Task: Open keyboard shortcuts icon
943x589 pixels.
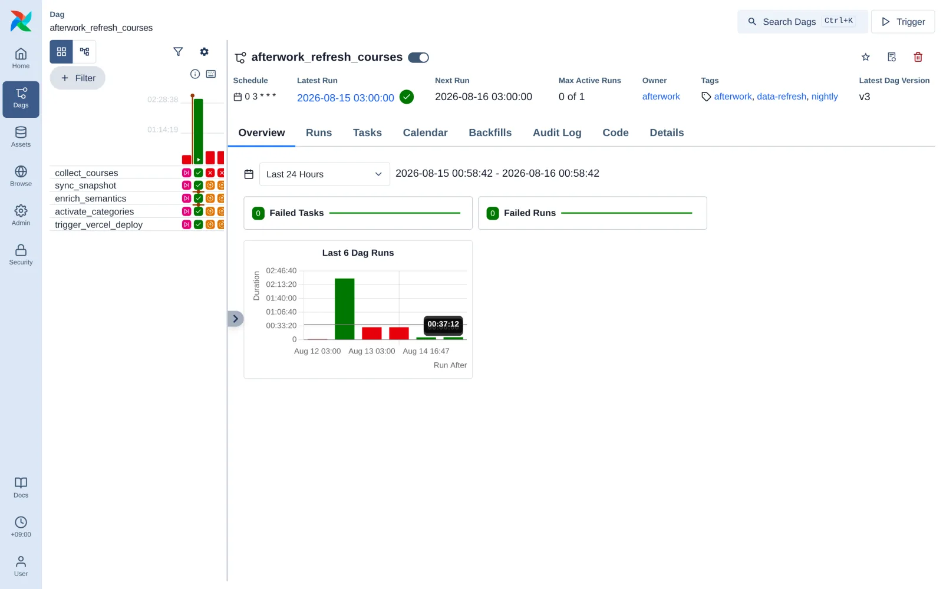Action: 211,74
